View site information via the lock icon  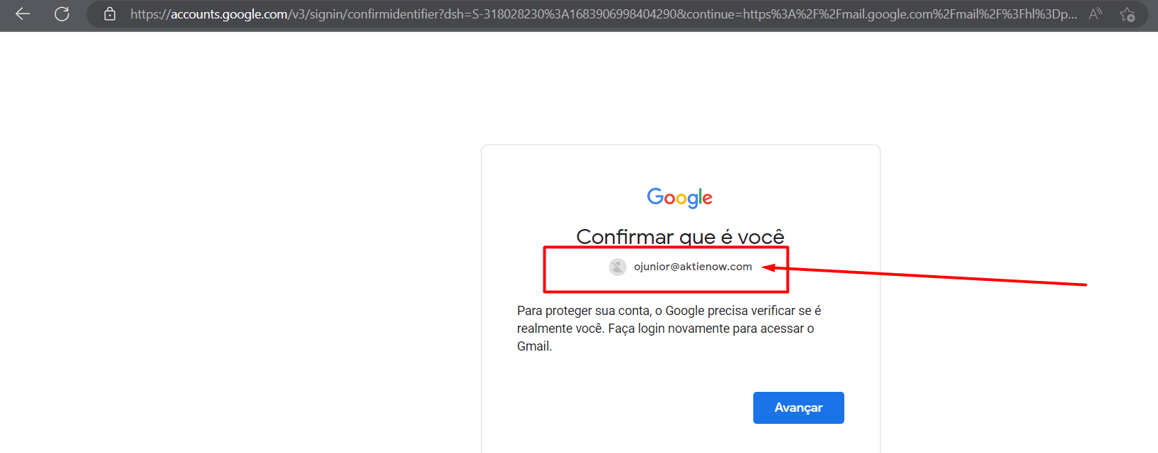click(110, 14)
